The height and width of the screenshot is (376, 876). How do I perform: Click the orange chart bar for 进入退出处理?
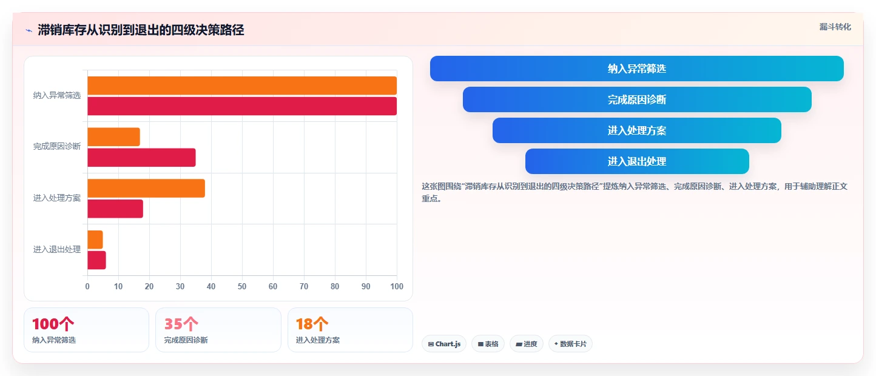click(x=95, y=240)
